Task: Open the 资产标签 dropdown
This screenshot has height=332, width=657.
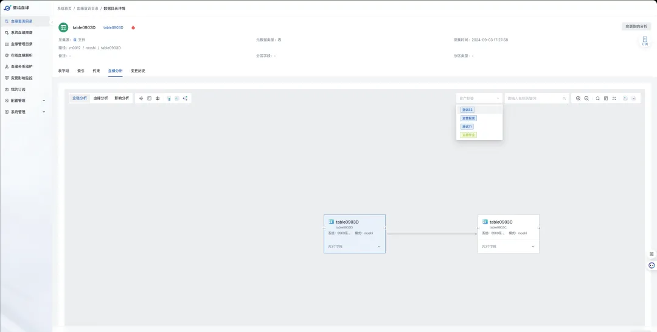Action: pyautogui.click(x=479, y=98)
